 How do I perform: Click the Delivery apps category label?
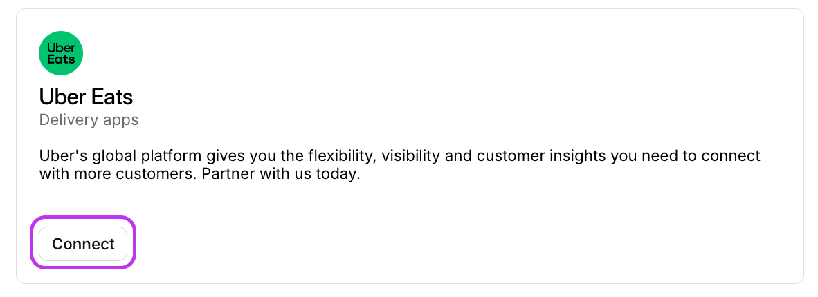pyautogui.click(x=89, y=120)
